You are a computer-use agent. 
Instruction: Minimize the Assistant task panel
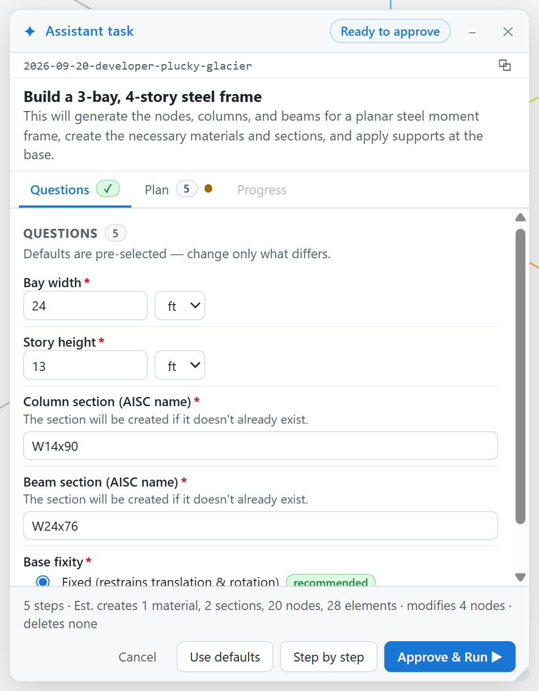pos(472,32)
